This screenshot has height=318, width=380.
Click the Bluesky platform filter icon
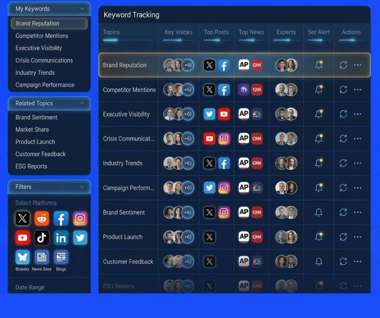tap(23, 257)
